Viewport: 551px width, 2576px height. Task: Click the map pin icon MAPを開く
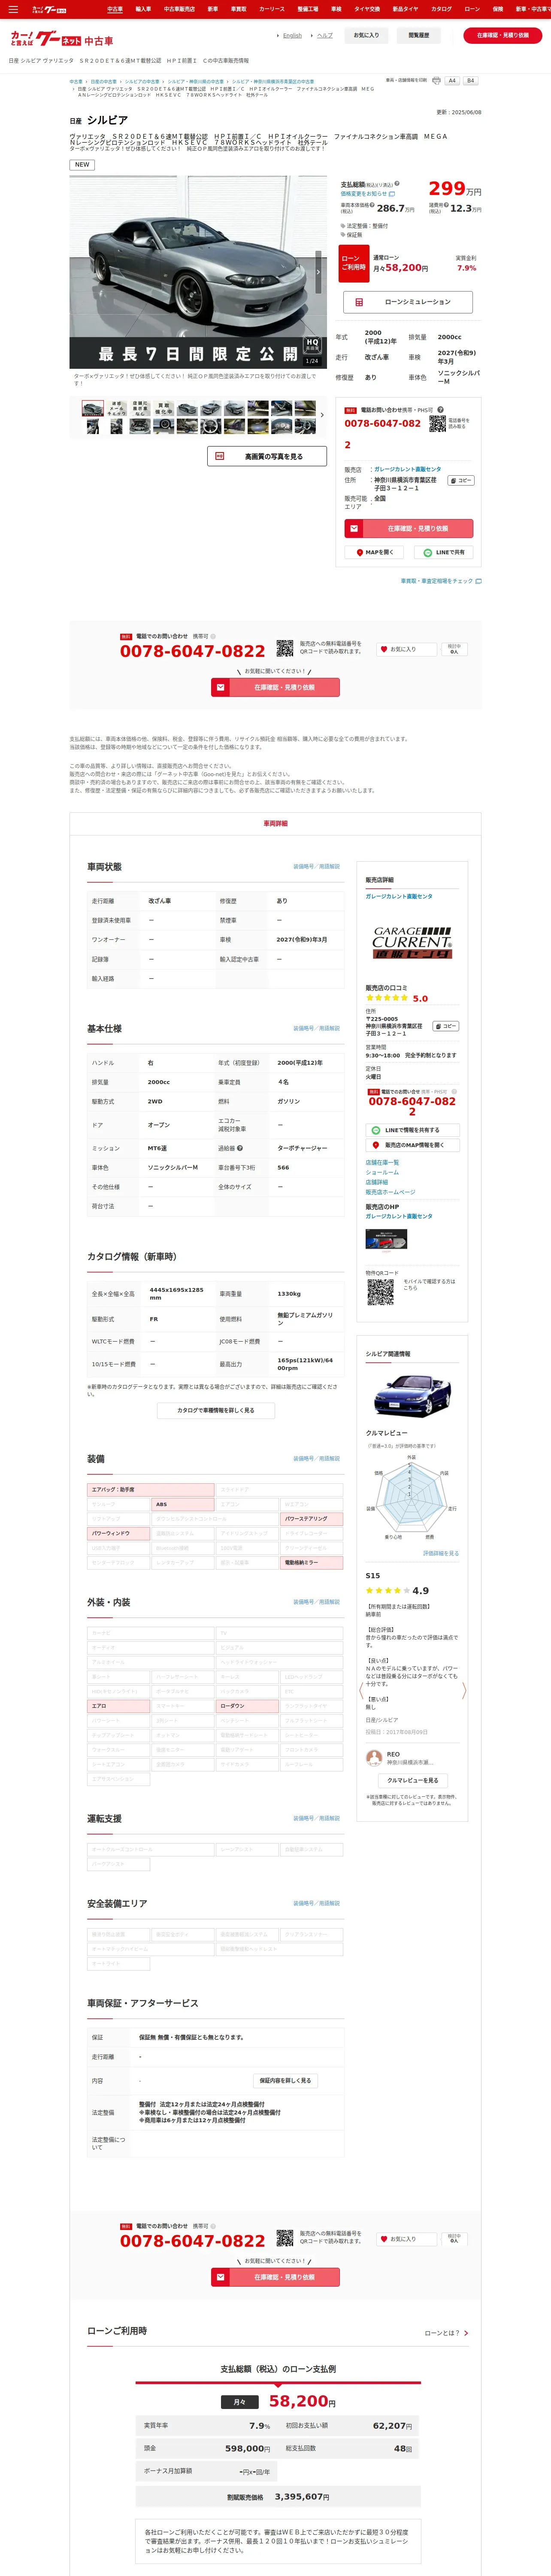(x=360, y=552)
